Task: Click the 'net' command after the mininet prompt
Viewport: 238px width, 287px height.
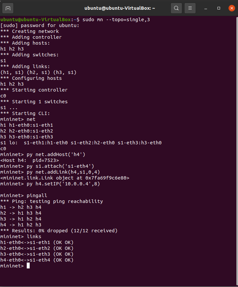Action: coord(31,119)
